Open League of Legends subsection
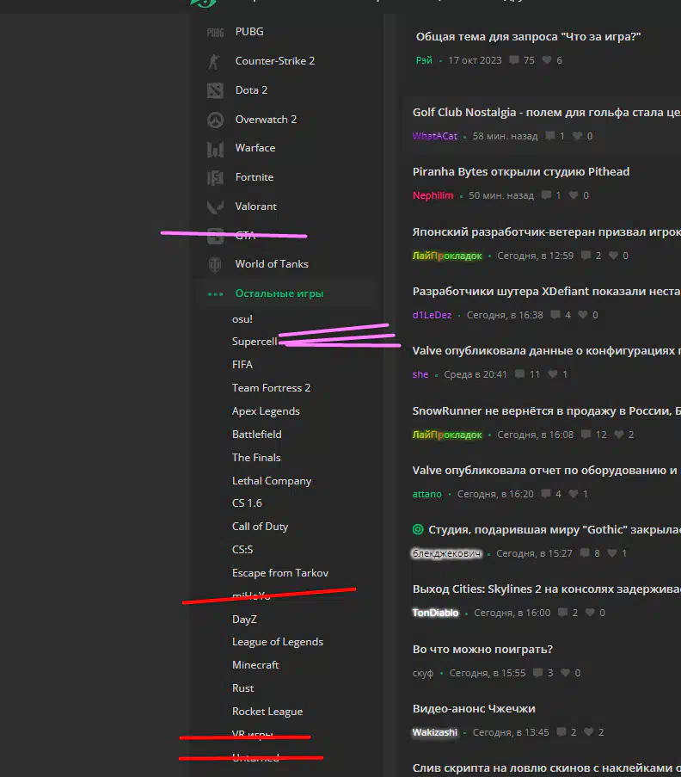This screenshot has width=681, height=777. coord(278,642)
